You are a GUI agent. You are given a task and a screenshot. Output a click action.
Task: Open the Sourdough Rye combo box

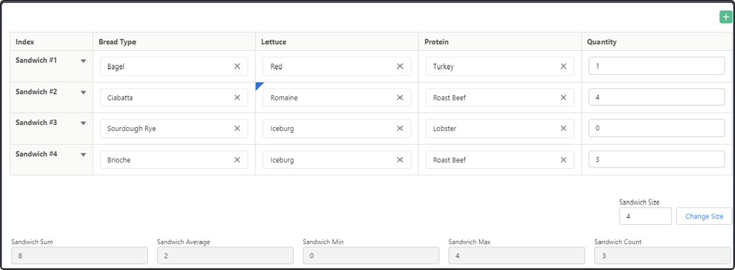(174, 129)
